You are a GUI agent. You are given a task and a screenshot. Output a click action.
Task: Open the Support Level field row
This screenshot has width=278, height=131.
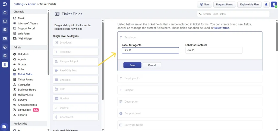pyautogui.click(x=190, y=113)
